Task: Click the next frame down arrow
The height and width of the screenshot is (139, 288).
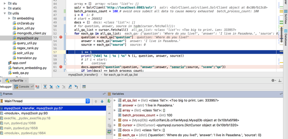Action: tap(102, 101)
